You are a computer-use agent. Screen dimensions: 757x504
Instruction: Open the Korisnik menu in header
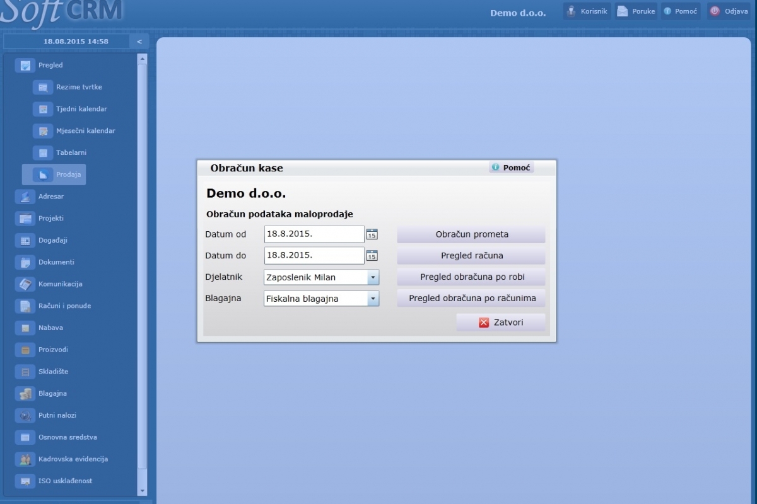coord(587,11)
